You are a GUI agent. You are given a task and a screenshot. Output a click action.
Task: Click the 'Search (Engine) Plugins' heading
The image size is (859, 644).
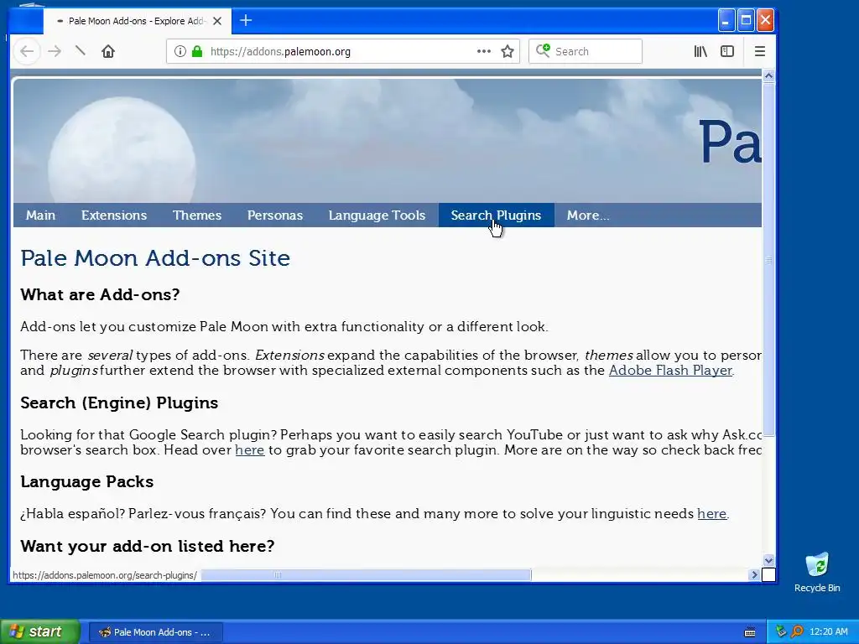pyautogui.click(x=119, y=403)
